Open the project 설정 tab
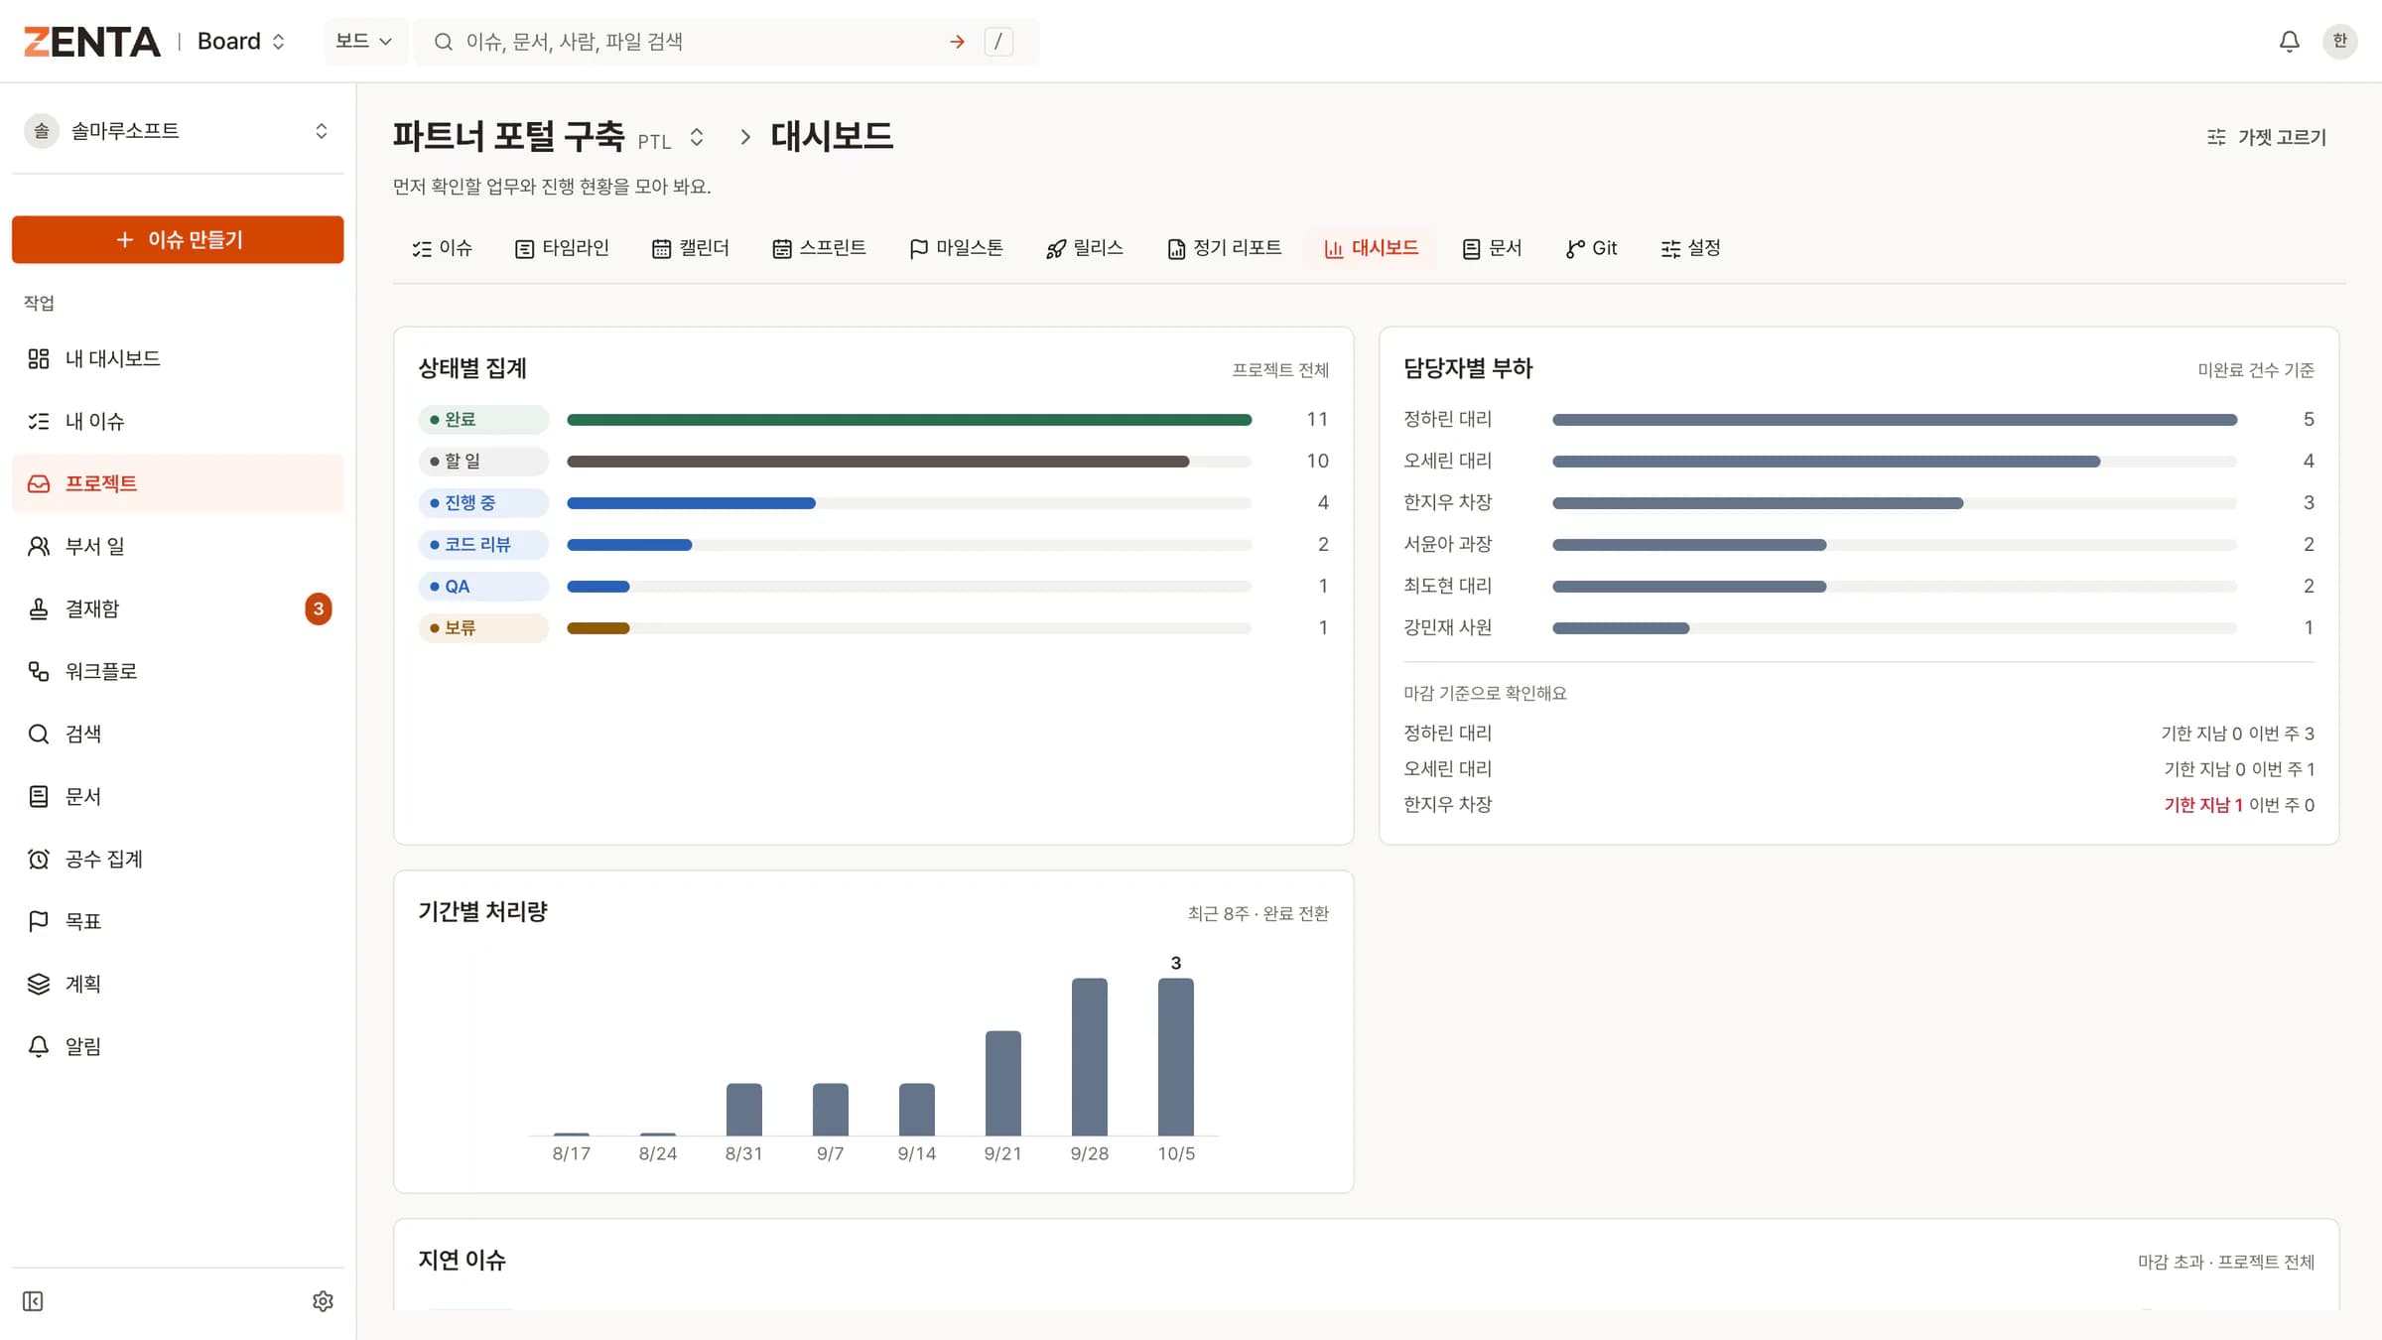This screenshot has height=1340, width=2382. [x=1691, y=248]
